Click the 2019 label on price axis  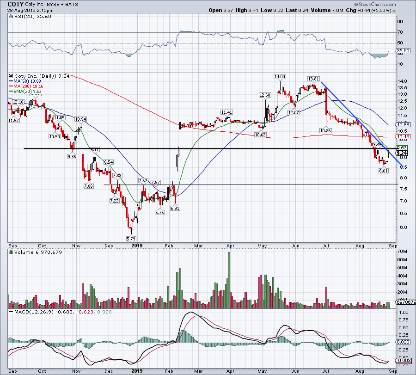[x=137, y=246]
